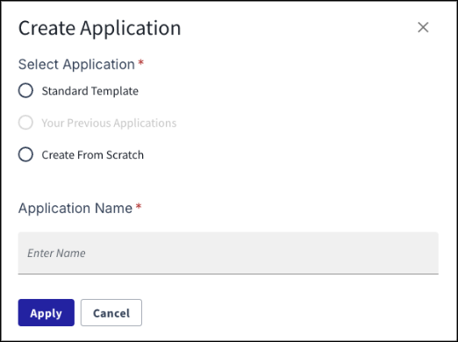
Task: Cancel creating the application
Action: pos(111,313)
